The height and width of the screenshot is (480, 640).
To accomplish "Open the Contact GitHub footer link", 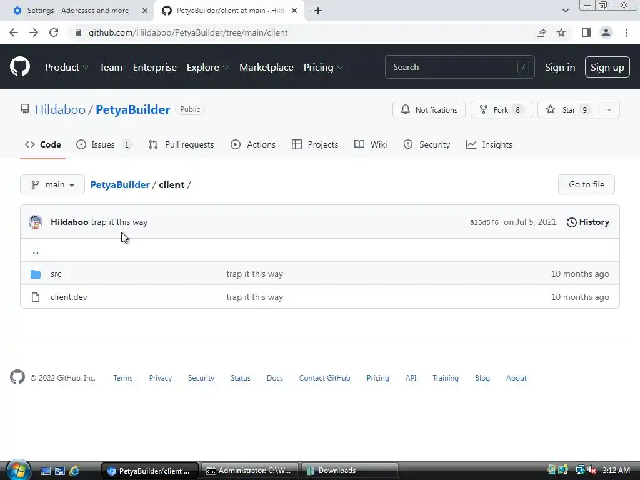I will coord(325,378).
